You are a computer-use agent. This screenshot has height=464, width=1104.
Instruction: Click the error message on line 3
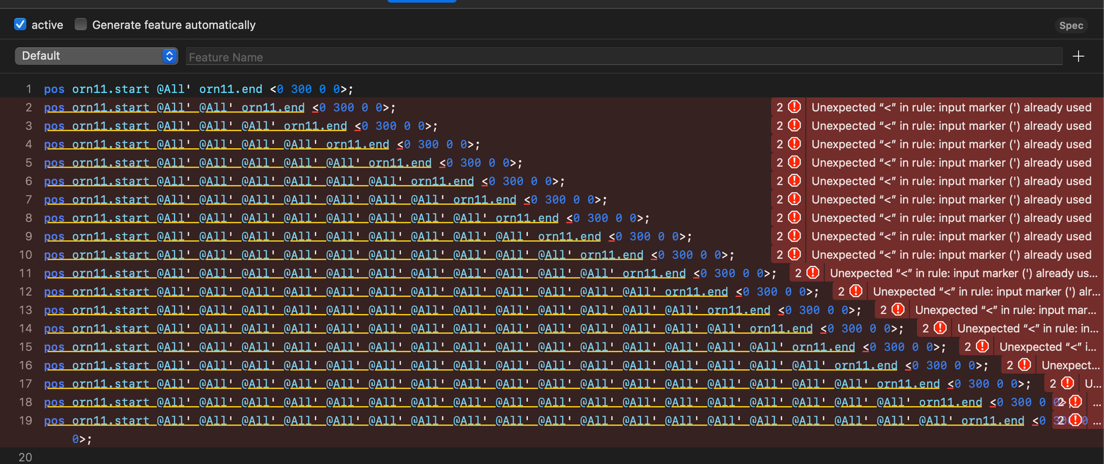tap(950, 126)
